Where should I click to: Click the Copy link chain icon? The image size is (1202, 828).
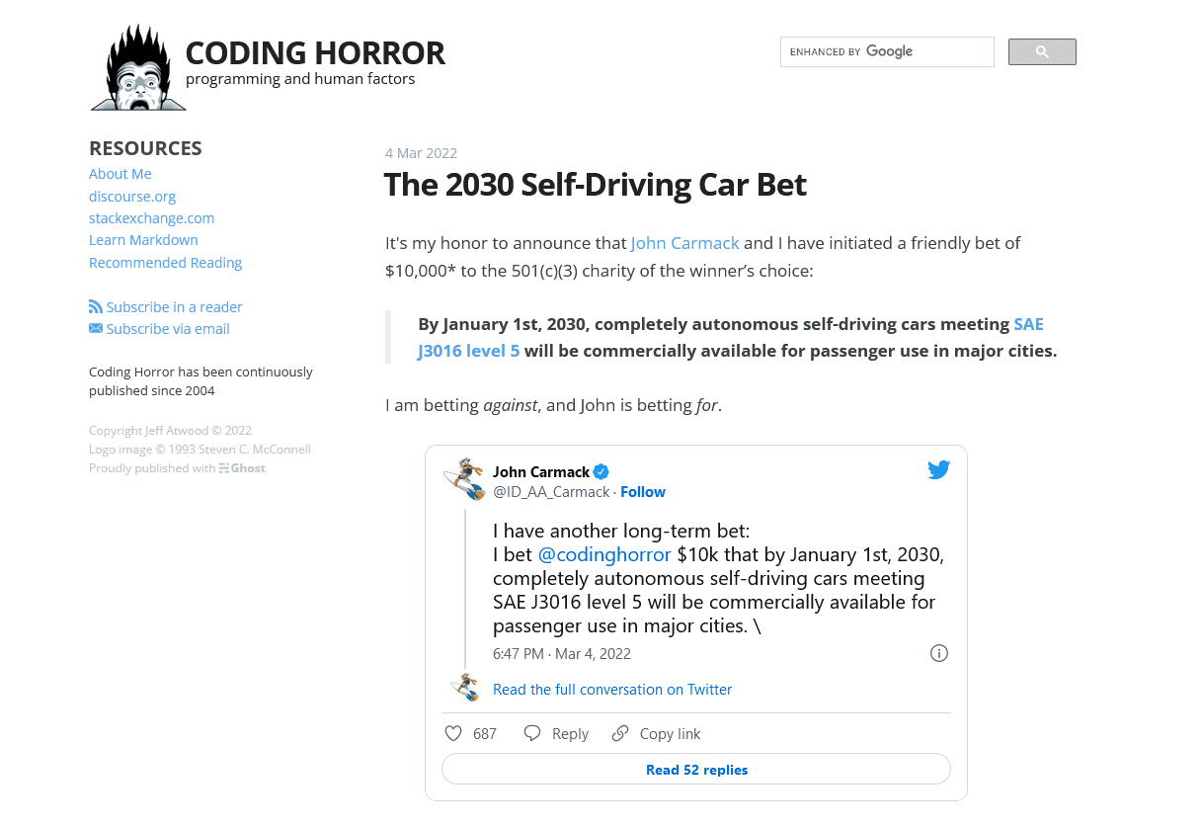pos(620,733)
